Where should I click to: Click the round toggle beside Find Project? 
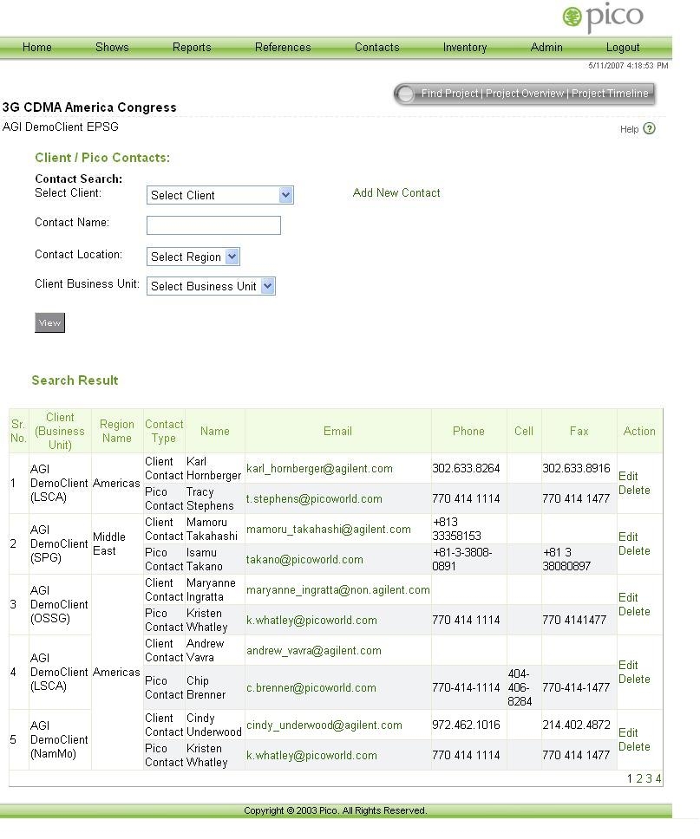[405, 94]
